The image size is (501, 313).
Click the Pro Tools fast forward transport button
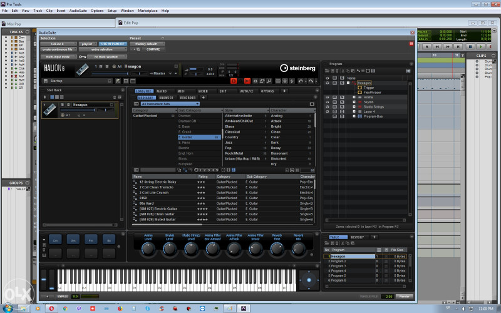point(448,46)
